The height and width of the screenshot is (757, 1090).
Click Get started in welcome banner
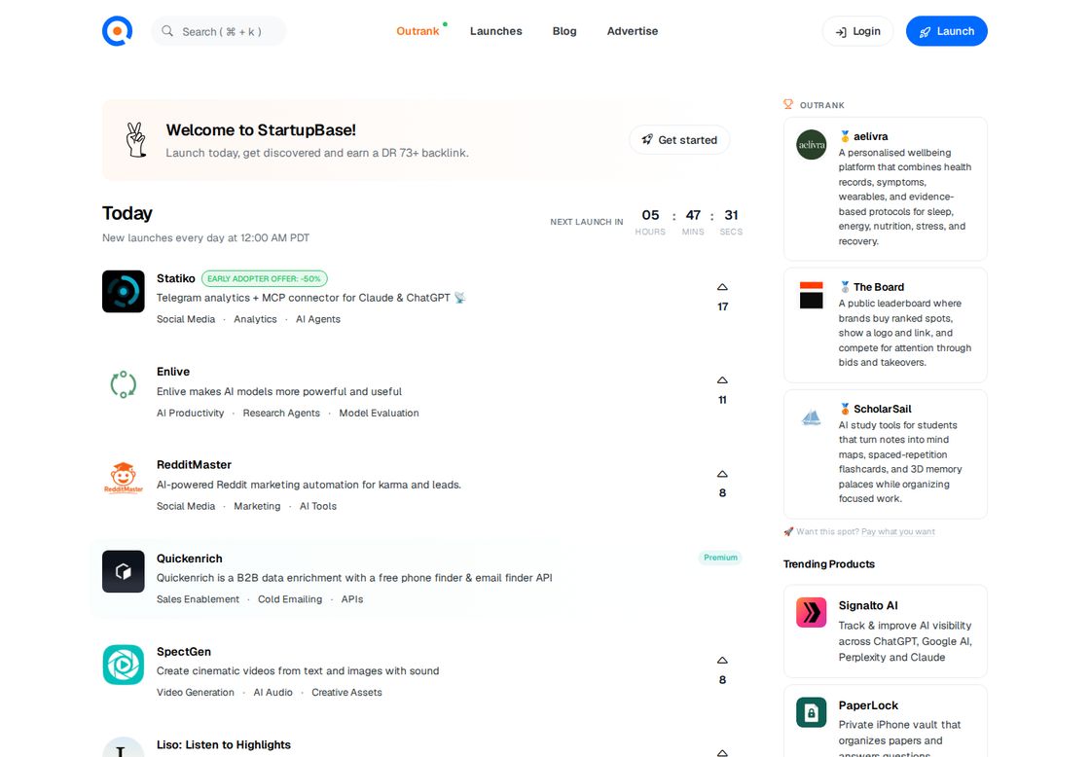679,140
